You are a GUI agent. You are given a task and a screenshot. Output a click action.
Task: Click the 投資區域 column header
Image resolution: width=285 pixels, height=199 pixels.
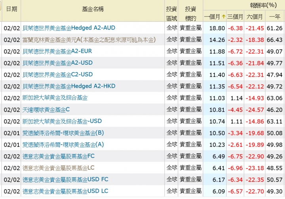click(x=171, y=13)
